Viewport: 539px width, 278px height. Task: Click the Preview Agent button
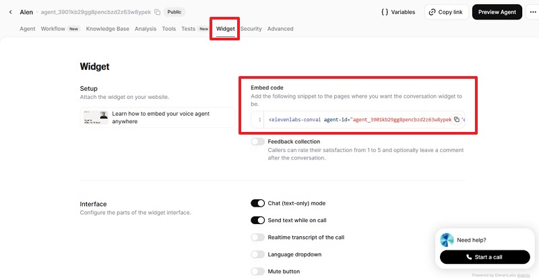pyautogui.click(x=497, y=12)
